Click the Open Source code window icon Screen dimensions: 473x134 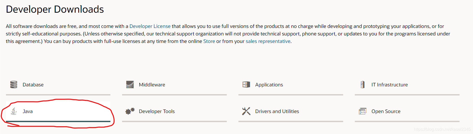click(x=363, y=111)
